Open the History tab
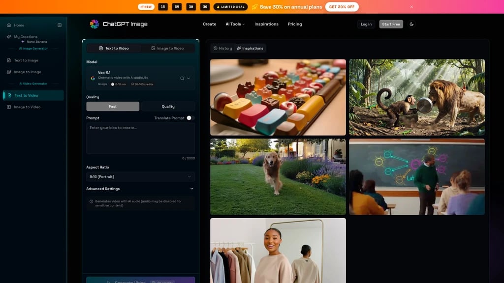 222,48
